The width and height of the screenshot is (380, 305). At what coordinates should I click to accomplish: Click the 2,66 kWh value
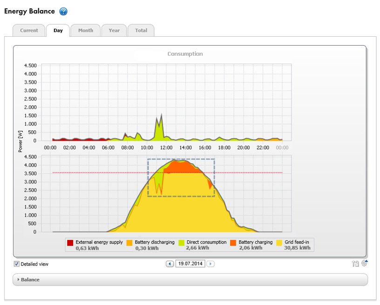click(197, 248)
